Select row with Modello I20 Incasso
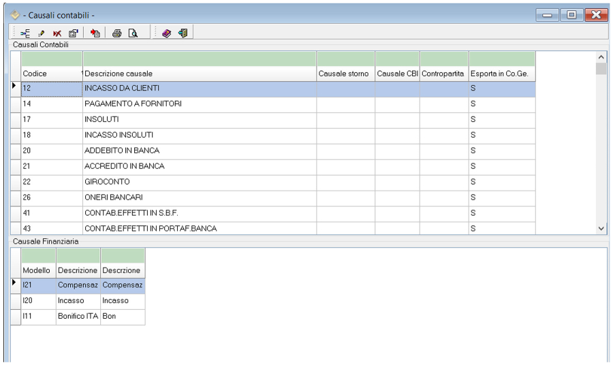 (71, 300)
